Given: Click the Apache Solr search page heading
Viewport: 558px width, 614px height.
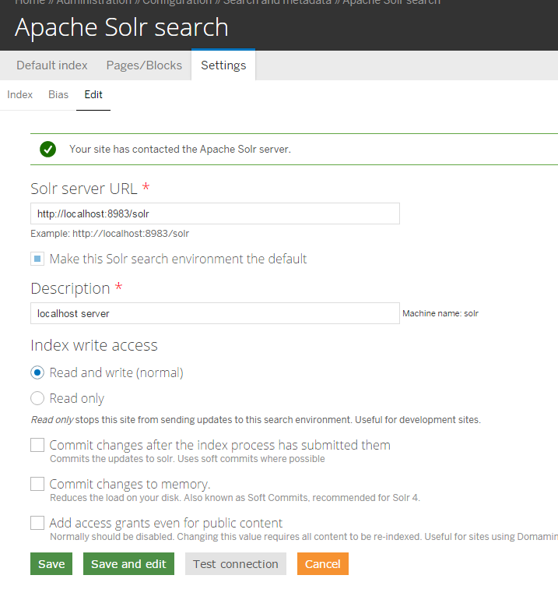Looking at the screenshot, I should click(121, 27).
